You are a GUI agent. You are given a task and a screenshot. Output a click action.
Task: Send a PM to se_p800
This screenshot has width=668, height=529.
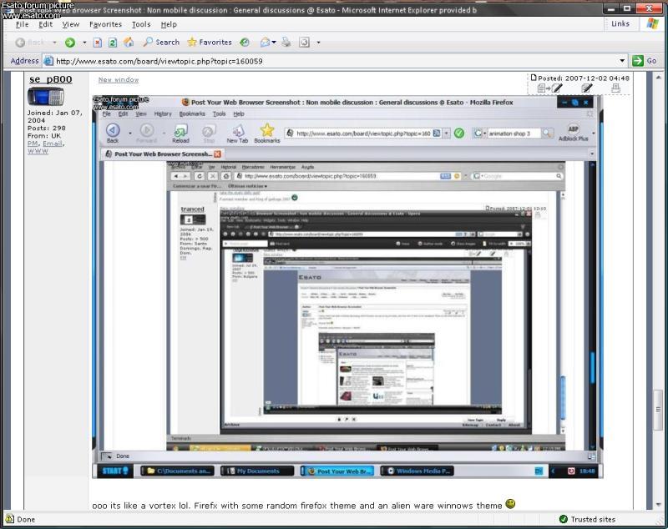[33, 144]
